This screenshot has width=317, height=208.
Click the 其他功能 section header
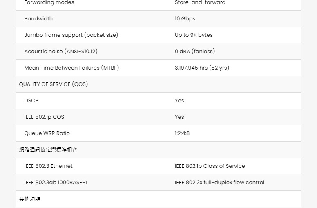click(29, 199)
